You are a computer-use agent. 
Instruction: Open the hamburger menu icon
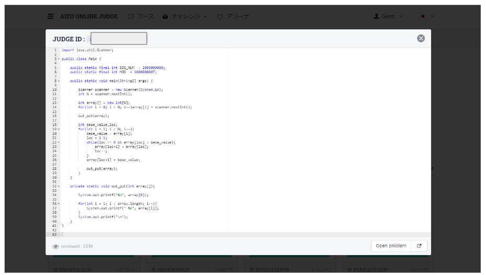(50, 16)
